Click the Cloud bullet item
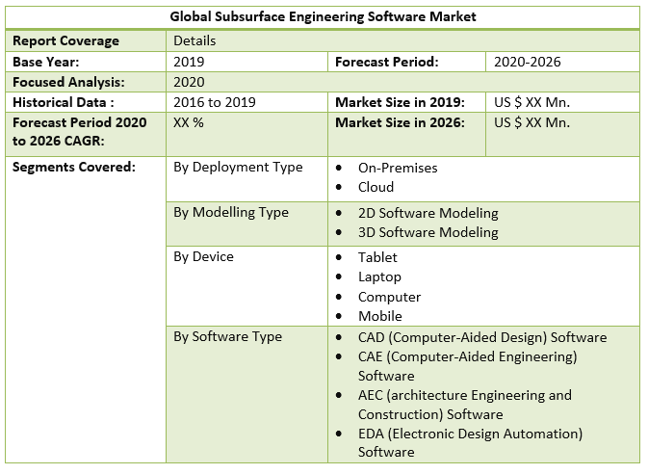Screen dimensions: 648x474 tap(376, 187)
